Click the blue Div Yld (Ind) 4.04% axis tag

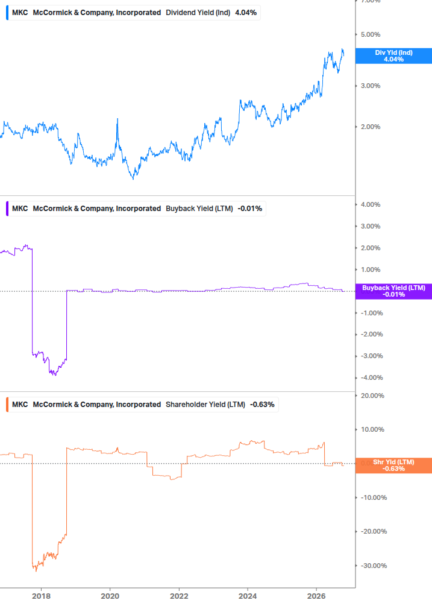[393, 56]
